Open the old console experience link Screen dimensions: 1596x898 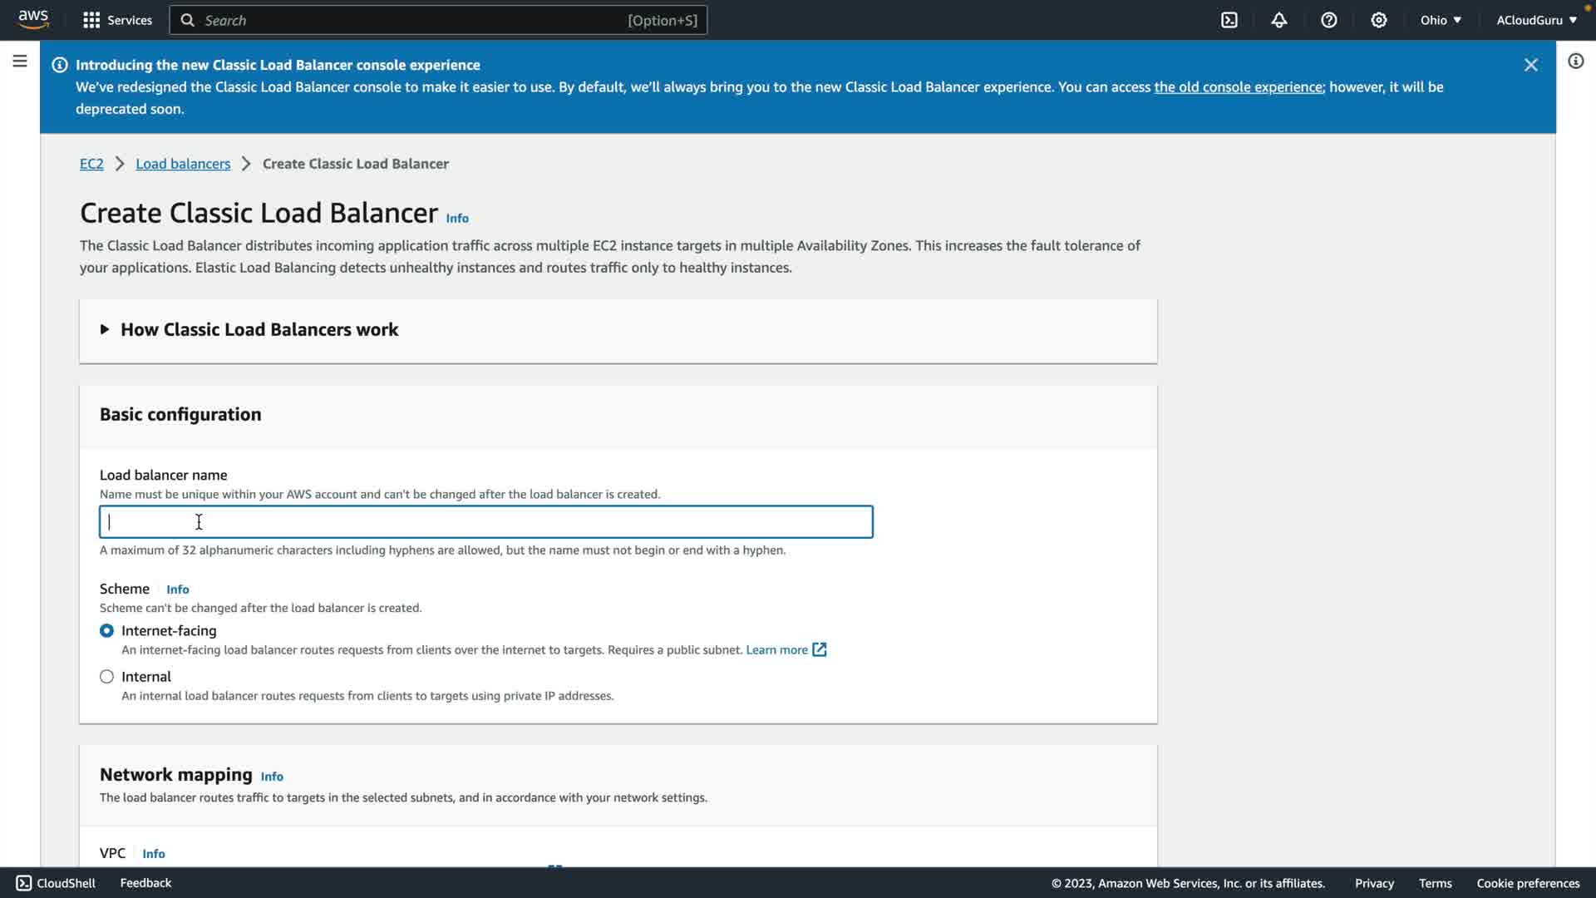pos(1238,87)
